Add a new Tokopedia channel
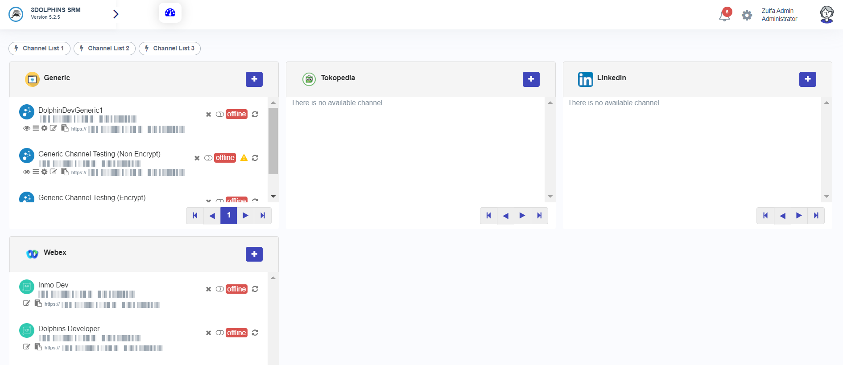This screenshot has width=843, height=365. click(x=531, y=79)
